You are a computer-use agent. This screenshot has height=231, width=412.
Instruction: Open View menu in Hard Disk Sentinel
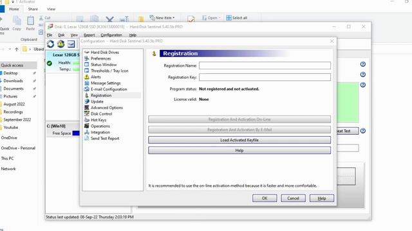click(74, 35)
